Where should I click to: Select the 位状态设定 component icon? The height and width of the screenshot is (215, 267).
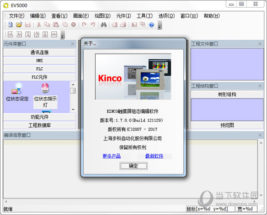[x=17, y=92]
